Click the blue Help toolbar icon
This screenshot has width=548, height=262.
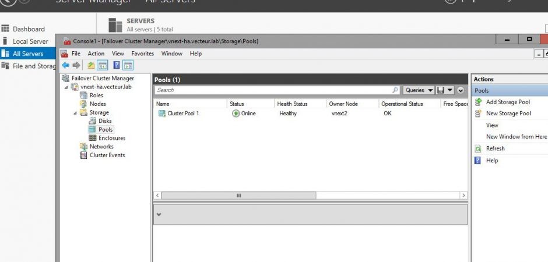[x=117, y=65]
